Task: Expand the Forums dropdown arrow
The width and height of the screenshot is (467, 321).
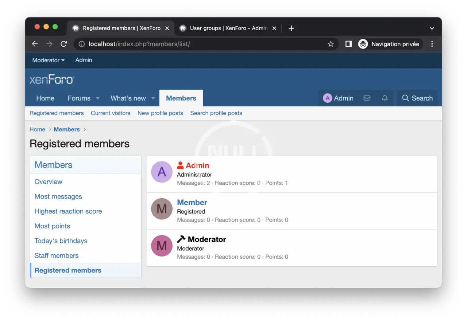Action: click(x=98, y=98)
